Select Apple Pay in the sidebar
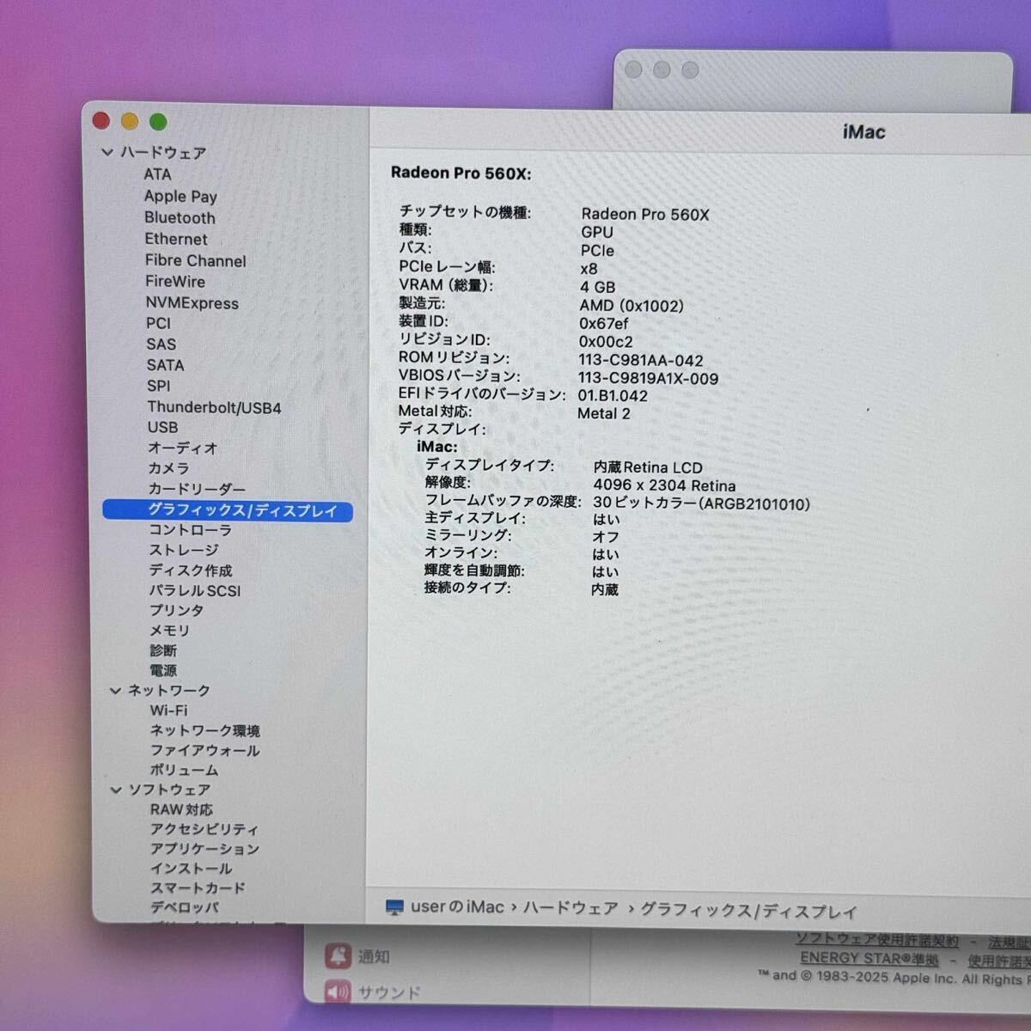This screenshot has height=1031, width=1031. pyautogui.click(x=180, y=196)
